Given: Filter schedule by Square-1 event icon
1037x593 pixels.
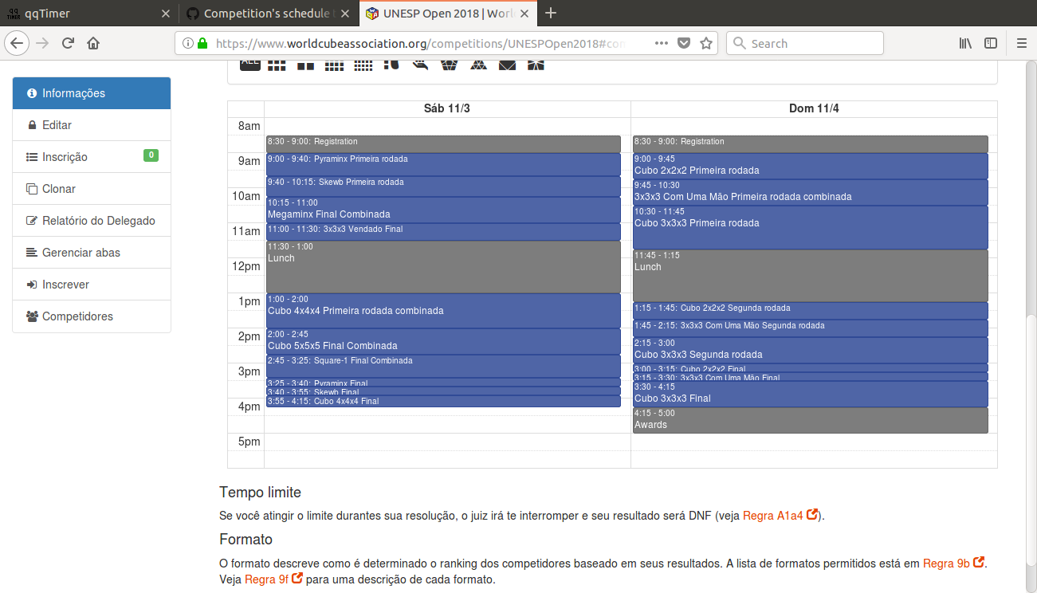Looking at the screenshot, I should click(536, 64).
